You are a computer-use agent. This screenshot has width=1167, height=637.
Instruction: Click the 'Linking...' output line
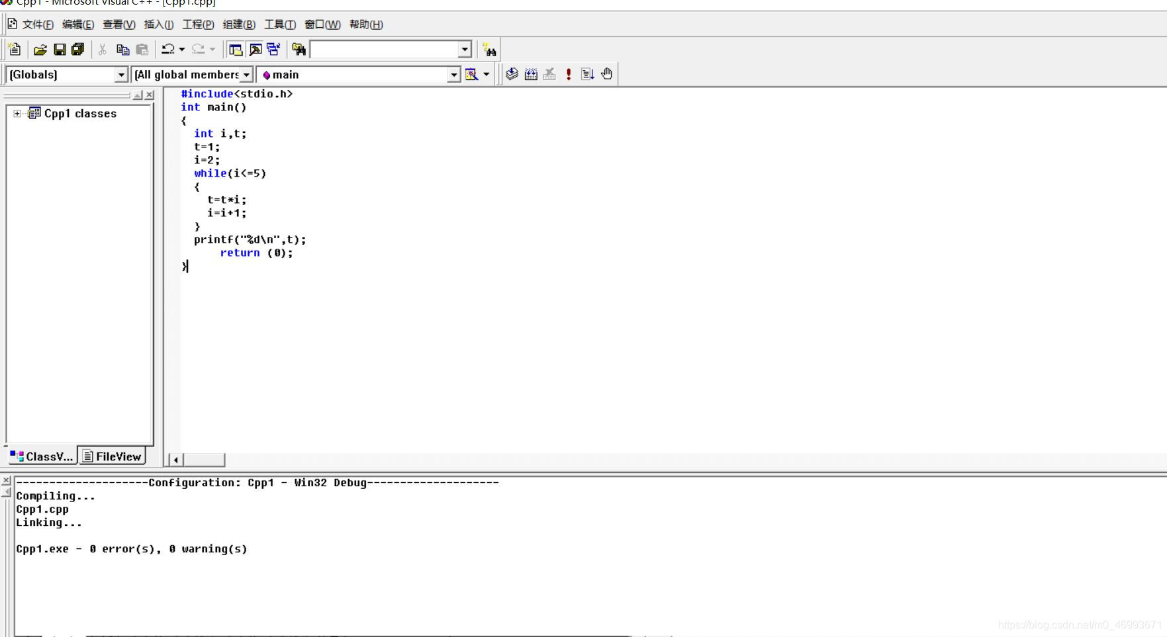49,523
